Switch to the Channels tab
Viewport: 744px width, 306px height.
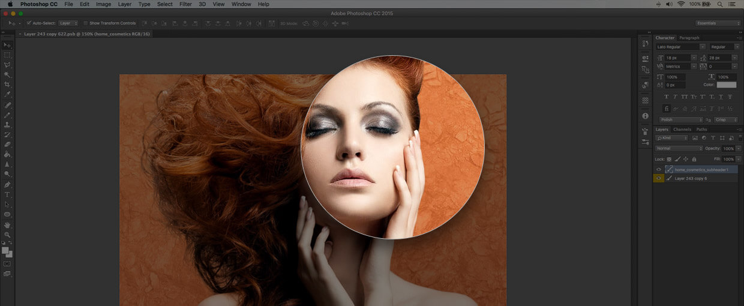(x=682, y=130)
